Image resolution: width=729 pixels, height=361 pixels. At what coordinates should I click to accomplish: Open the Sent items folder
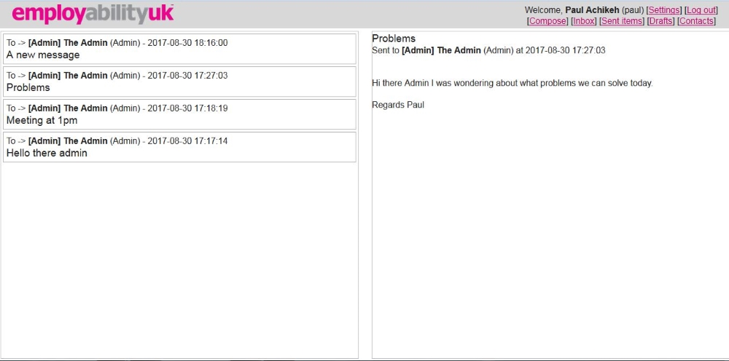click(622, 21)
